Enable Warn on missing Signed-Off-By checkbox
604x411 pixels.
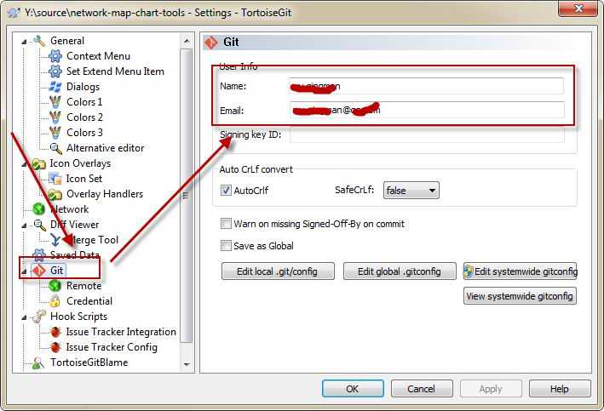coord(226,224)
